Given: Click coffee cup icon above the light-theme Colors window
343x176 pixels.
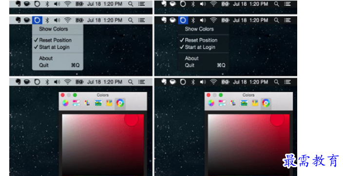Looking at the screenshot, I should pyautogui.click(x=27, y=82).
